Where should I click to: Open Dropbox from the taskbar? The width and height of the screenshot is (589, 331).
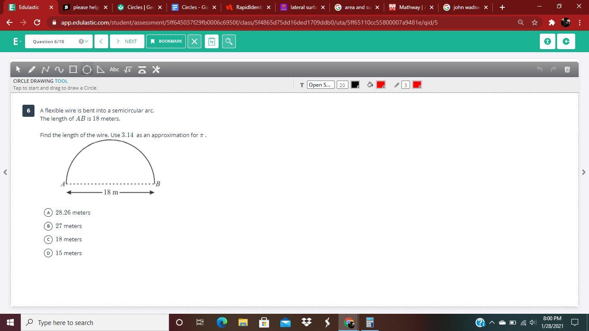click(x=306, y=322)
